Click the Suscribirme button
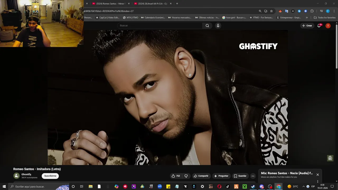The image size is (338, 190). [x=50, y=176]
